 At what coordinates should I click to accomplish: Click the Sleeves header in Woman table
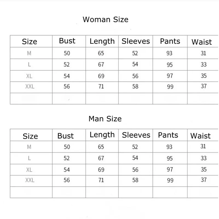coord(136,41)
